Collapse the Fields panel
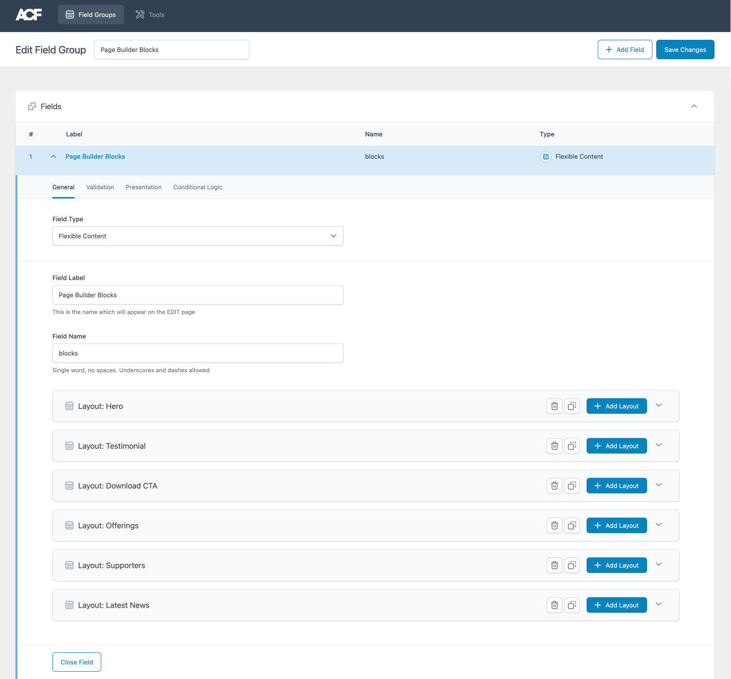 (694, 106)
